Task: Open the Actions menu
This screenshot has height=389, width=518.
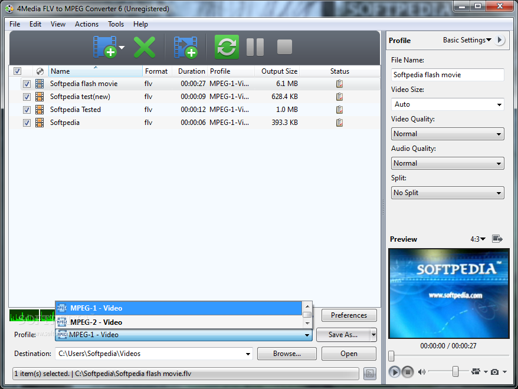Action: [x=87, y=24]
